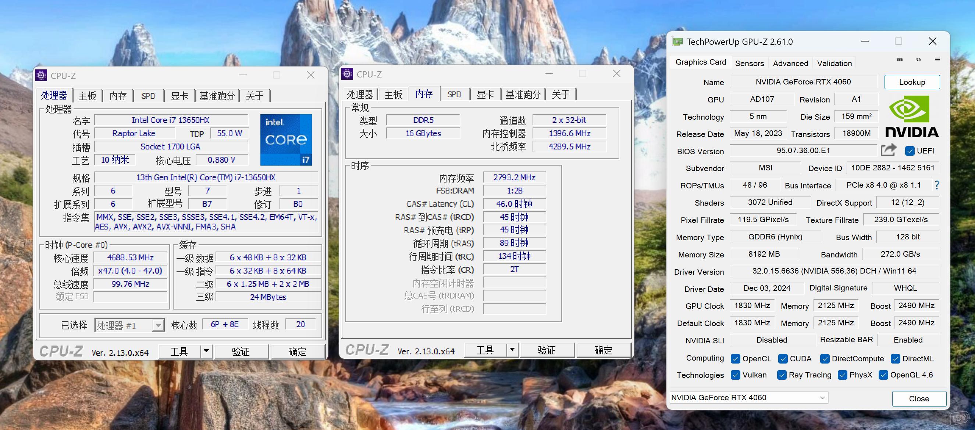Open the 显卡 tab in the processor CPU-Z window
Image resolution: width=975 pixels, height=430 pixels.
[x=179, y=96]
